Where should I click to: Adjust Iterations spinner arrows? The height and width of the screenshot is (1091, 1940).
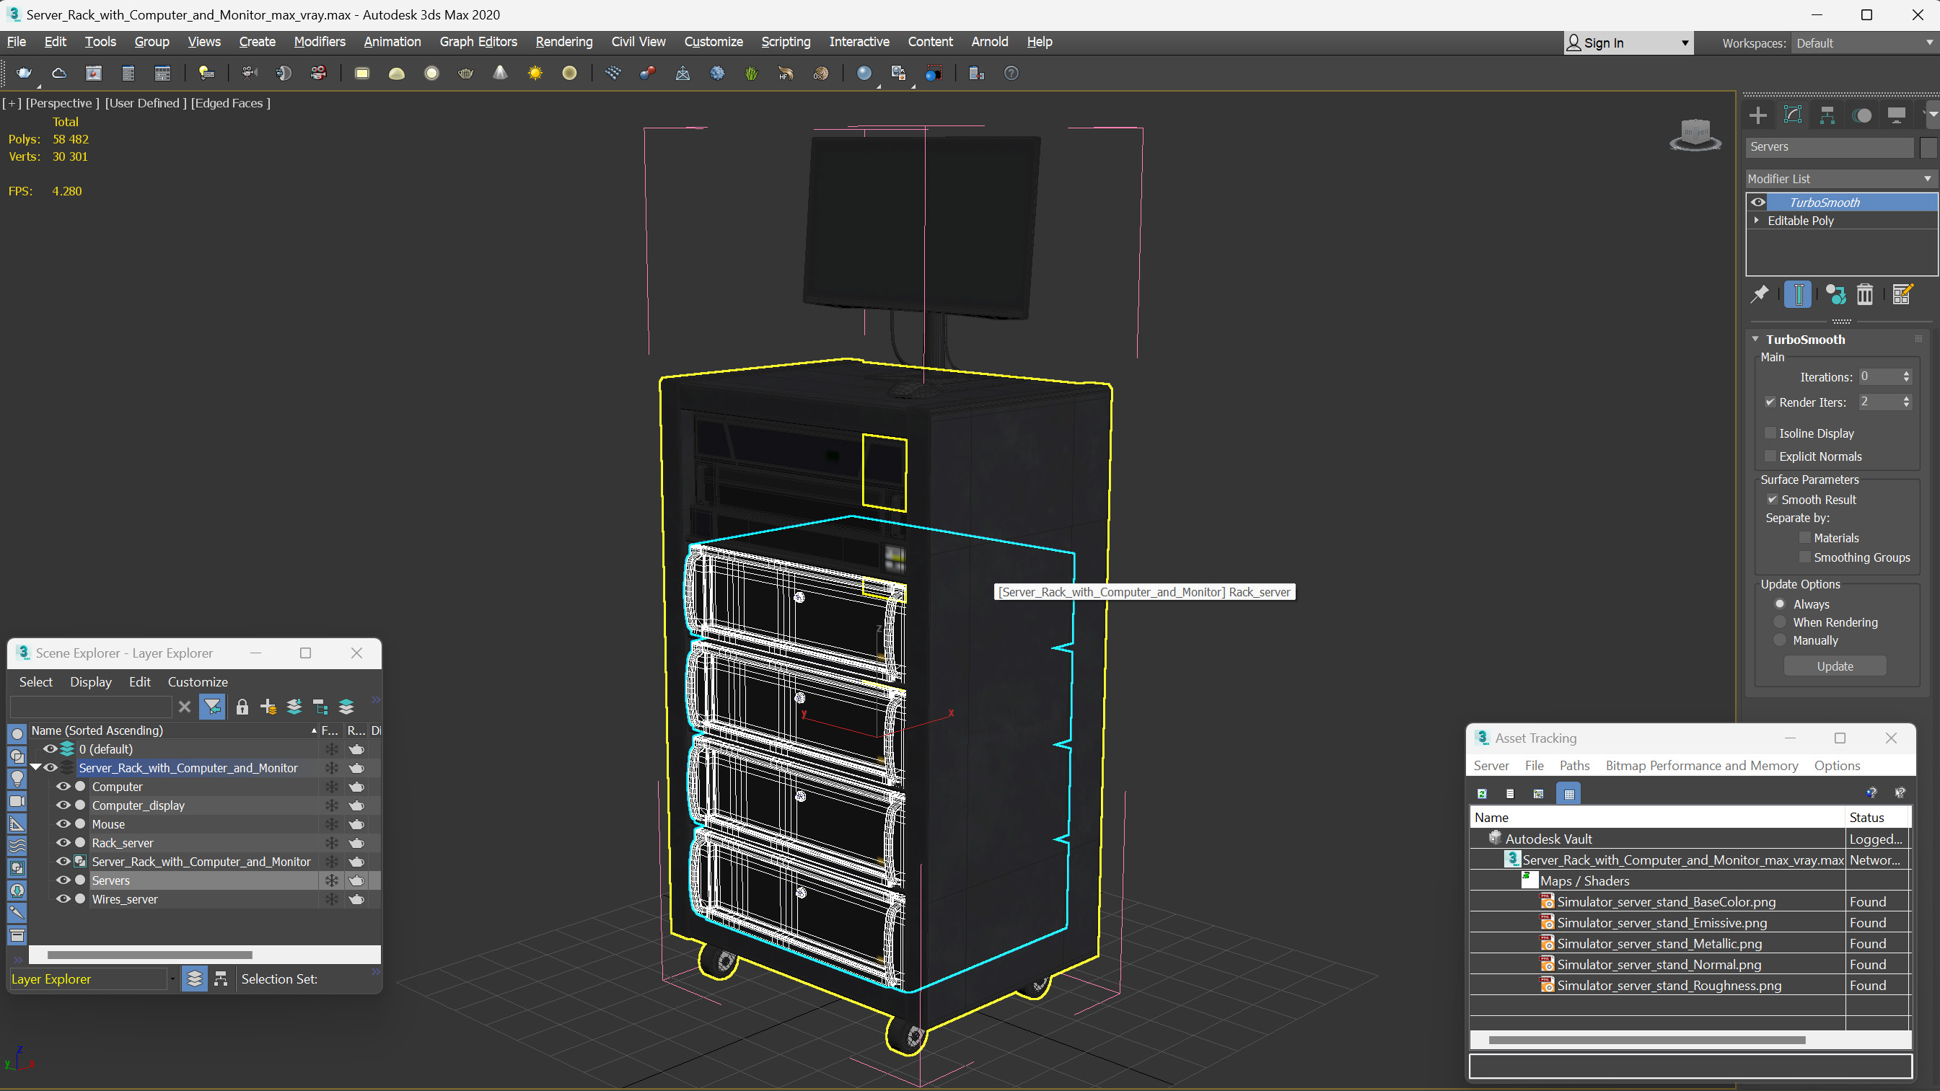[x=1906, y=376]
